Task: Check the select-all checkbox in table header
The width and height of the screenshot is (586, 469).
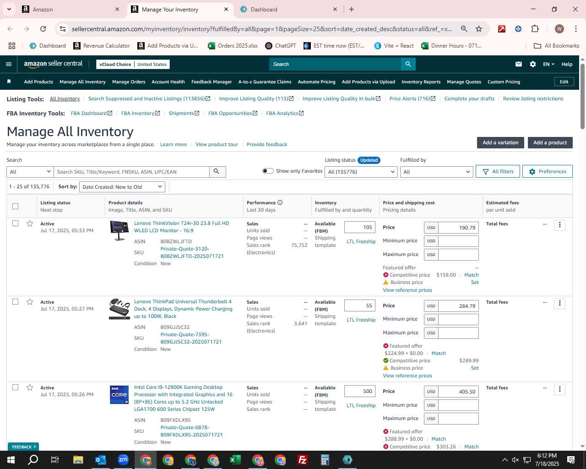Action: click(15, 206)
